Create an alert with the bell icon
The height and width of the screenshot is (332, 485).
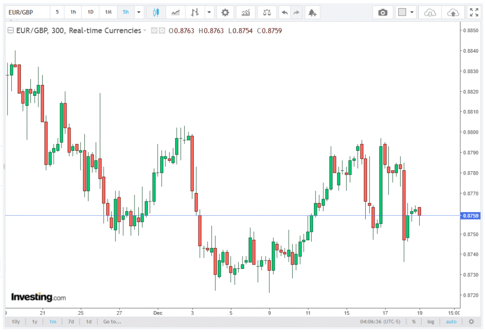pyautogui.click(x=312, y=12)
